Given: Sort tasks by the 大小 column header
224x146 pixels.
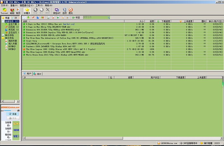Looking at the screenshot, I should tap(135, 21).
